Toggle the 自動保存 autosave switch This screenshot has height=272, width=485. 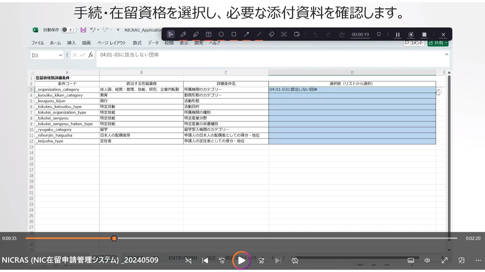(x=69, y=30)
